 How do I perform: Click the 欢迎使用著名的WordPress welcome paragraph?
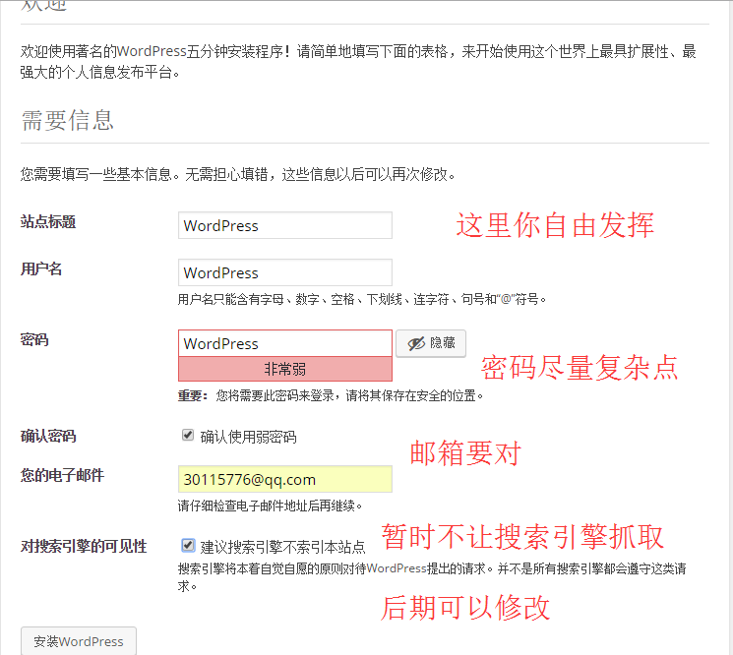358,62
